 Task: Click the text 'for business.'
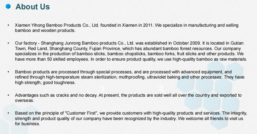tap(27, 124)
